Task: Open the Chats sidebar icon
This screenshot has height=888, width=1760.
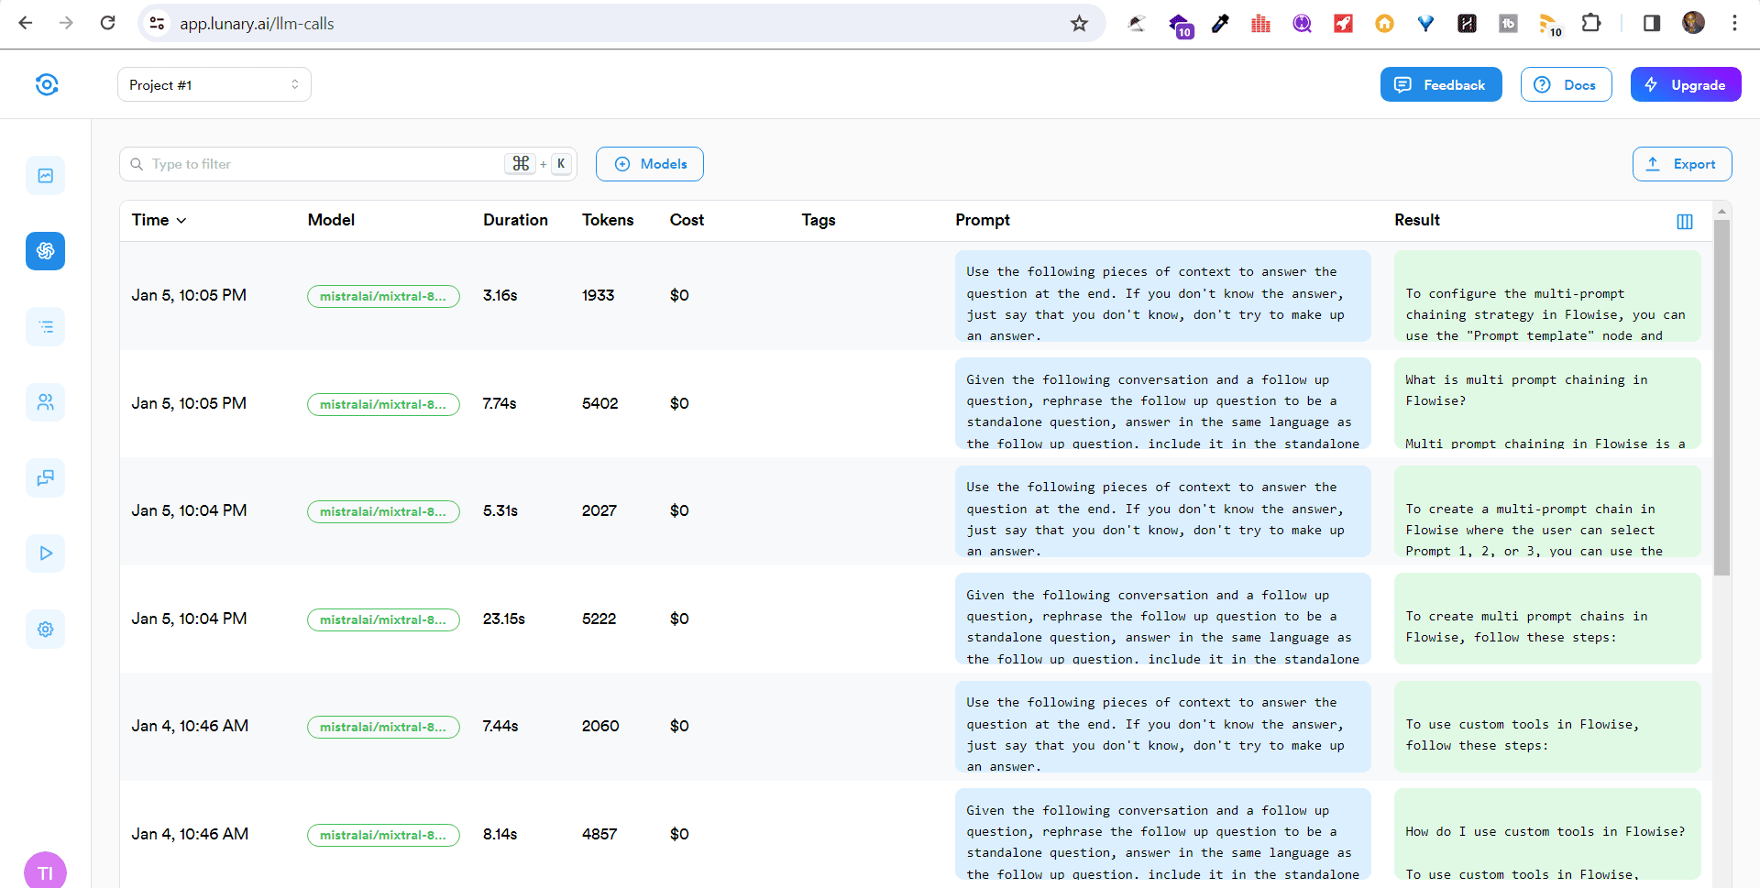Action: click(x=45, y=477)
